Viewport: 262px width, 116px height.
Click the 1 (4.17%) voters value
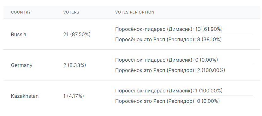pyautogui.click(x=74, y=96)
